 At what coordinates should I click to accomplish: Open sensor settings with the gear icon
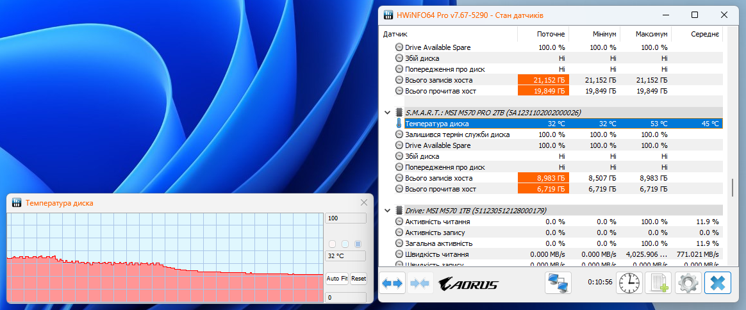pos(688,283)
